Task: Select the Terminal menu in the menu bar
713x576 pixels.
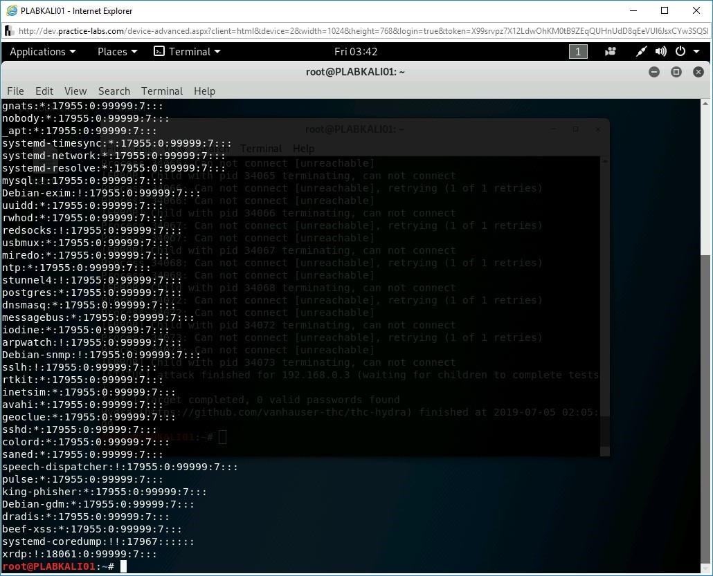Action: coord(161,91)
